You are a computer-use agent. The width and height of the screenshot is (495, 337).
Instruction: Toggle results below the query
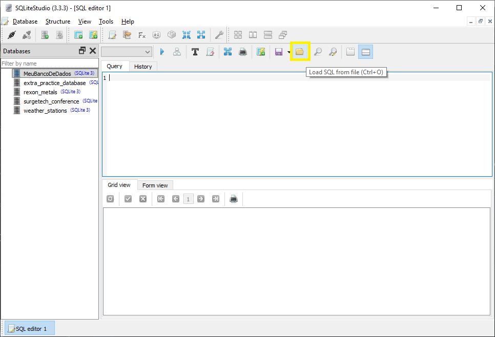click(x=365, y=52)
